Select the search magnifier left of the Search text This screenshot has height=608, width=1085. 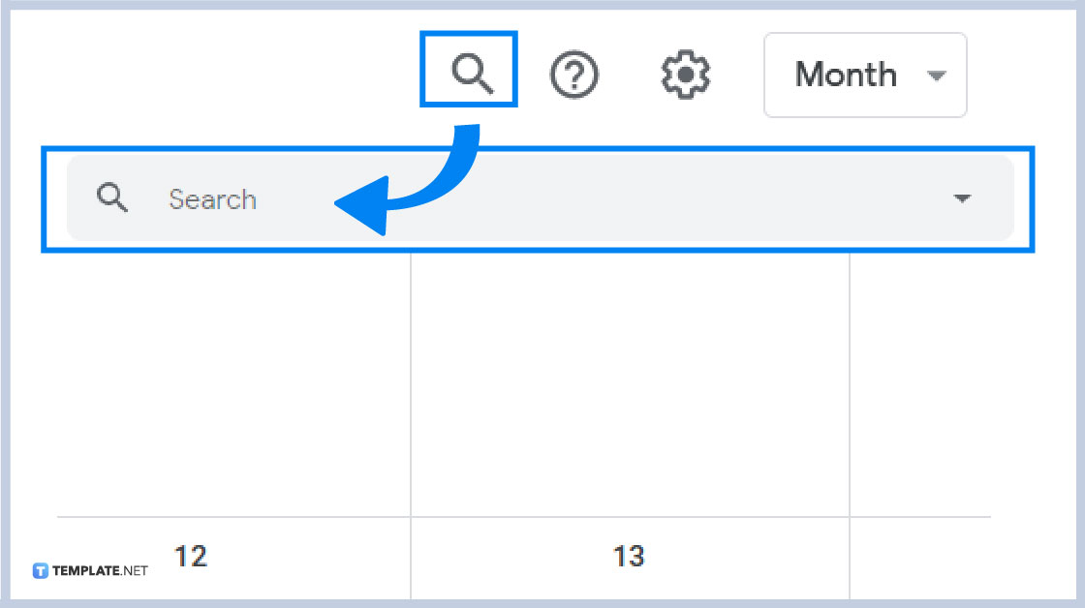[112, 198]
